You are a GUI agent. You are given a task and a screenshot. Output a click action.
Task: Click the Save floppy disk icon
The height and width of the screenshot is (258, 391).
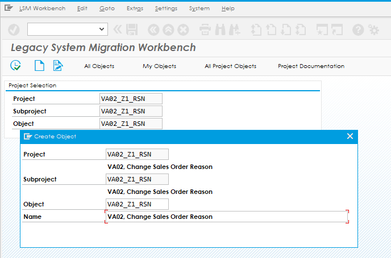click(x=132, y=29)
